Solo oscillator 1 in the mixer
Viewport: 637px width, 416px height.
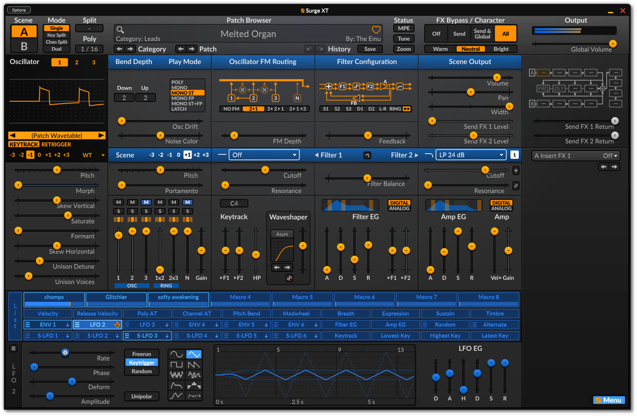click(x=119, y=211)
